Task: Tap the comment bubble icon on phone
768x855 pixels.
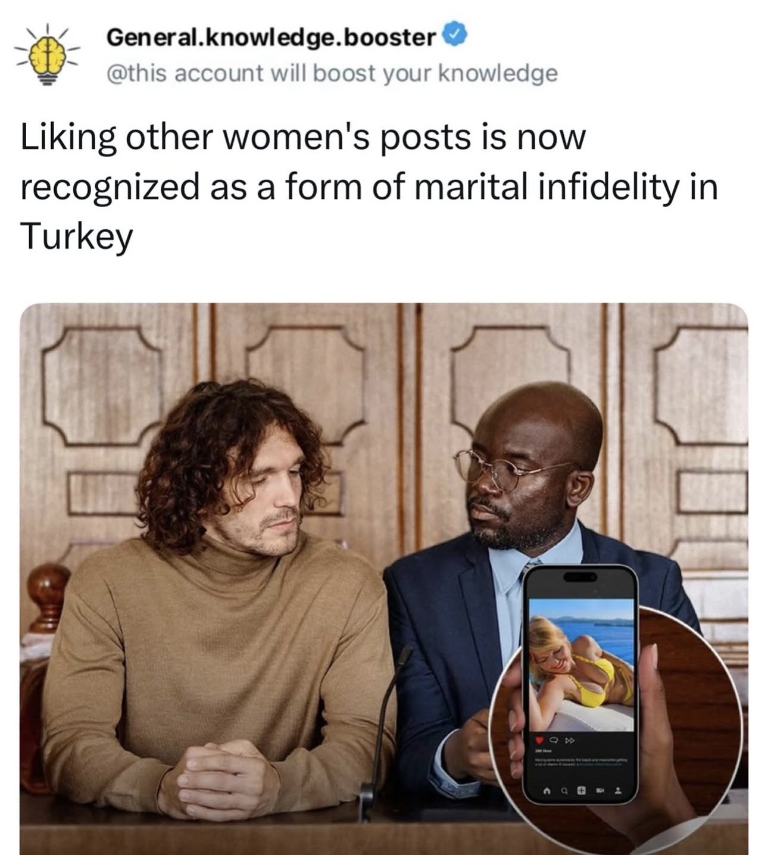Action: [554, 740]
